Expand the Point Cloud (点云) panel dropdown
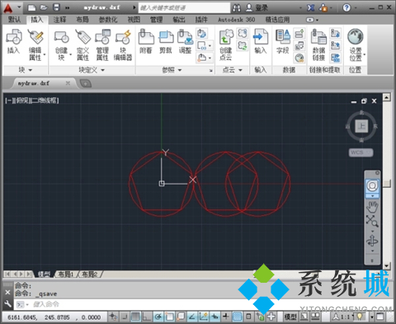 point(232,70)
